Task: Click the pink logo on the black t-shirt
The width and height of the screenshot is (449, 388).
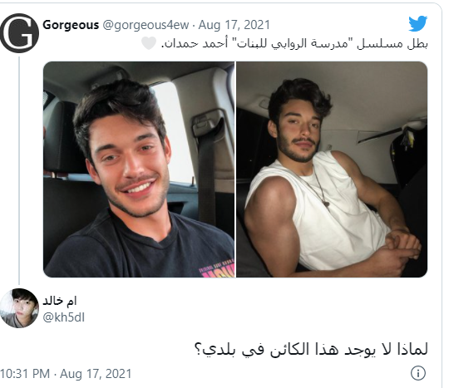Action: tap(217, 269)
